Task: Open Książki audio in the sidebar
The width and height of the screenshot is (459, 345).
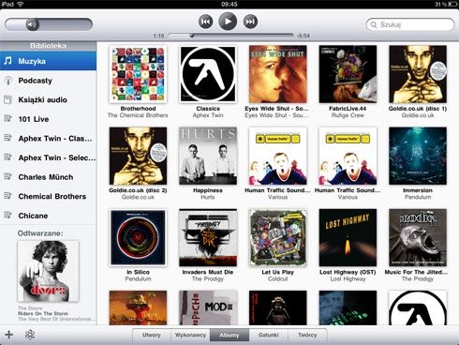Action: (x=48, y=100)
